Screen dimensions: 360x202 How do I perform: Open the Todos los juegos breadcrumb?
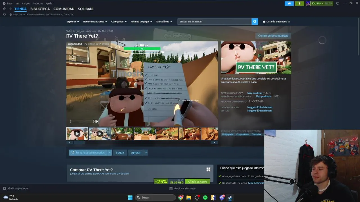pos(75,31)
